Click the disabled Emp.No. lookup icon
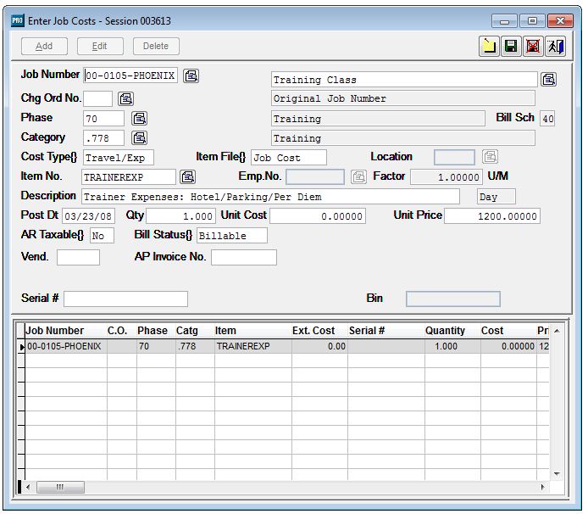588x514 pixels. click(x=359, y=176)
